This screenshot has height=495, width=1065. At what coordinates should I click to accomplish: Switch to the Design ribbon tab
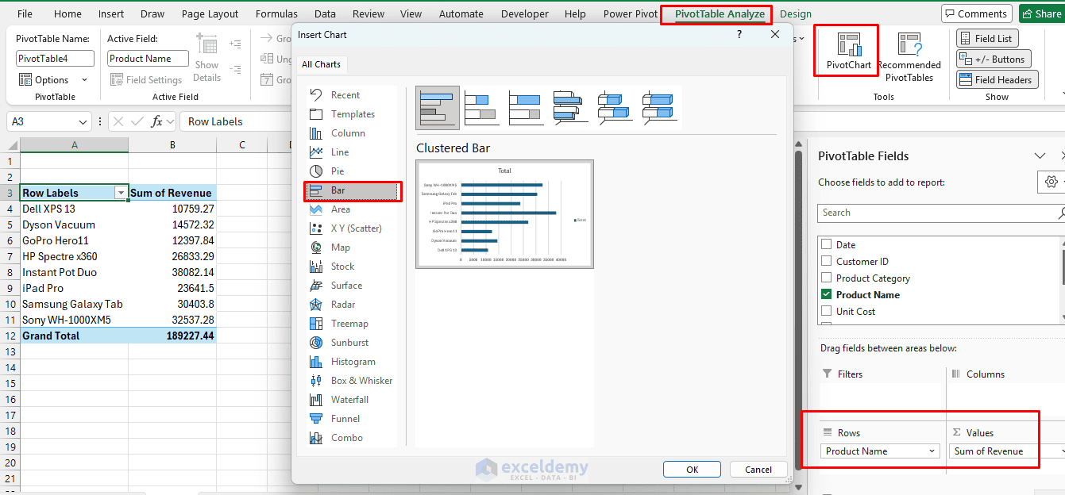pyautogui.click(x=796, y=13)
